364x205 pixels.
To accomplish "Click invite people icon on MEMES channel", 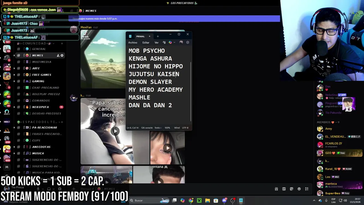I will [x=58, y=56].
